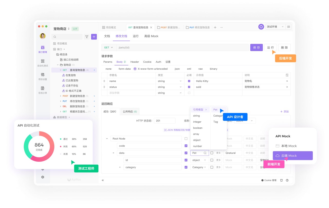Collapse the sidebar with double chevron
This screenshot has height=208, width=329.
(103, 180)
